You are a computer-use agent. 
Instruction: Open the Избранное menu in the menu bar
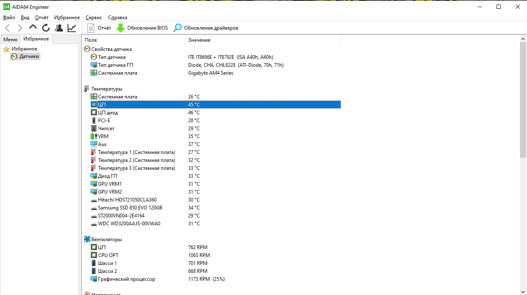click(x=67, y=18)
